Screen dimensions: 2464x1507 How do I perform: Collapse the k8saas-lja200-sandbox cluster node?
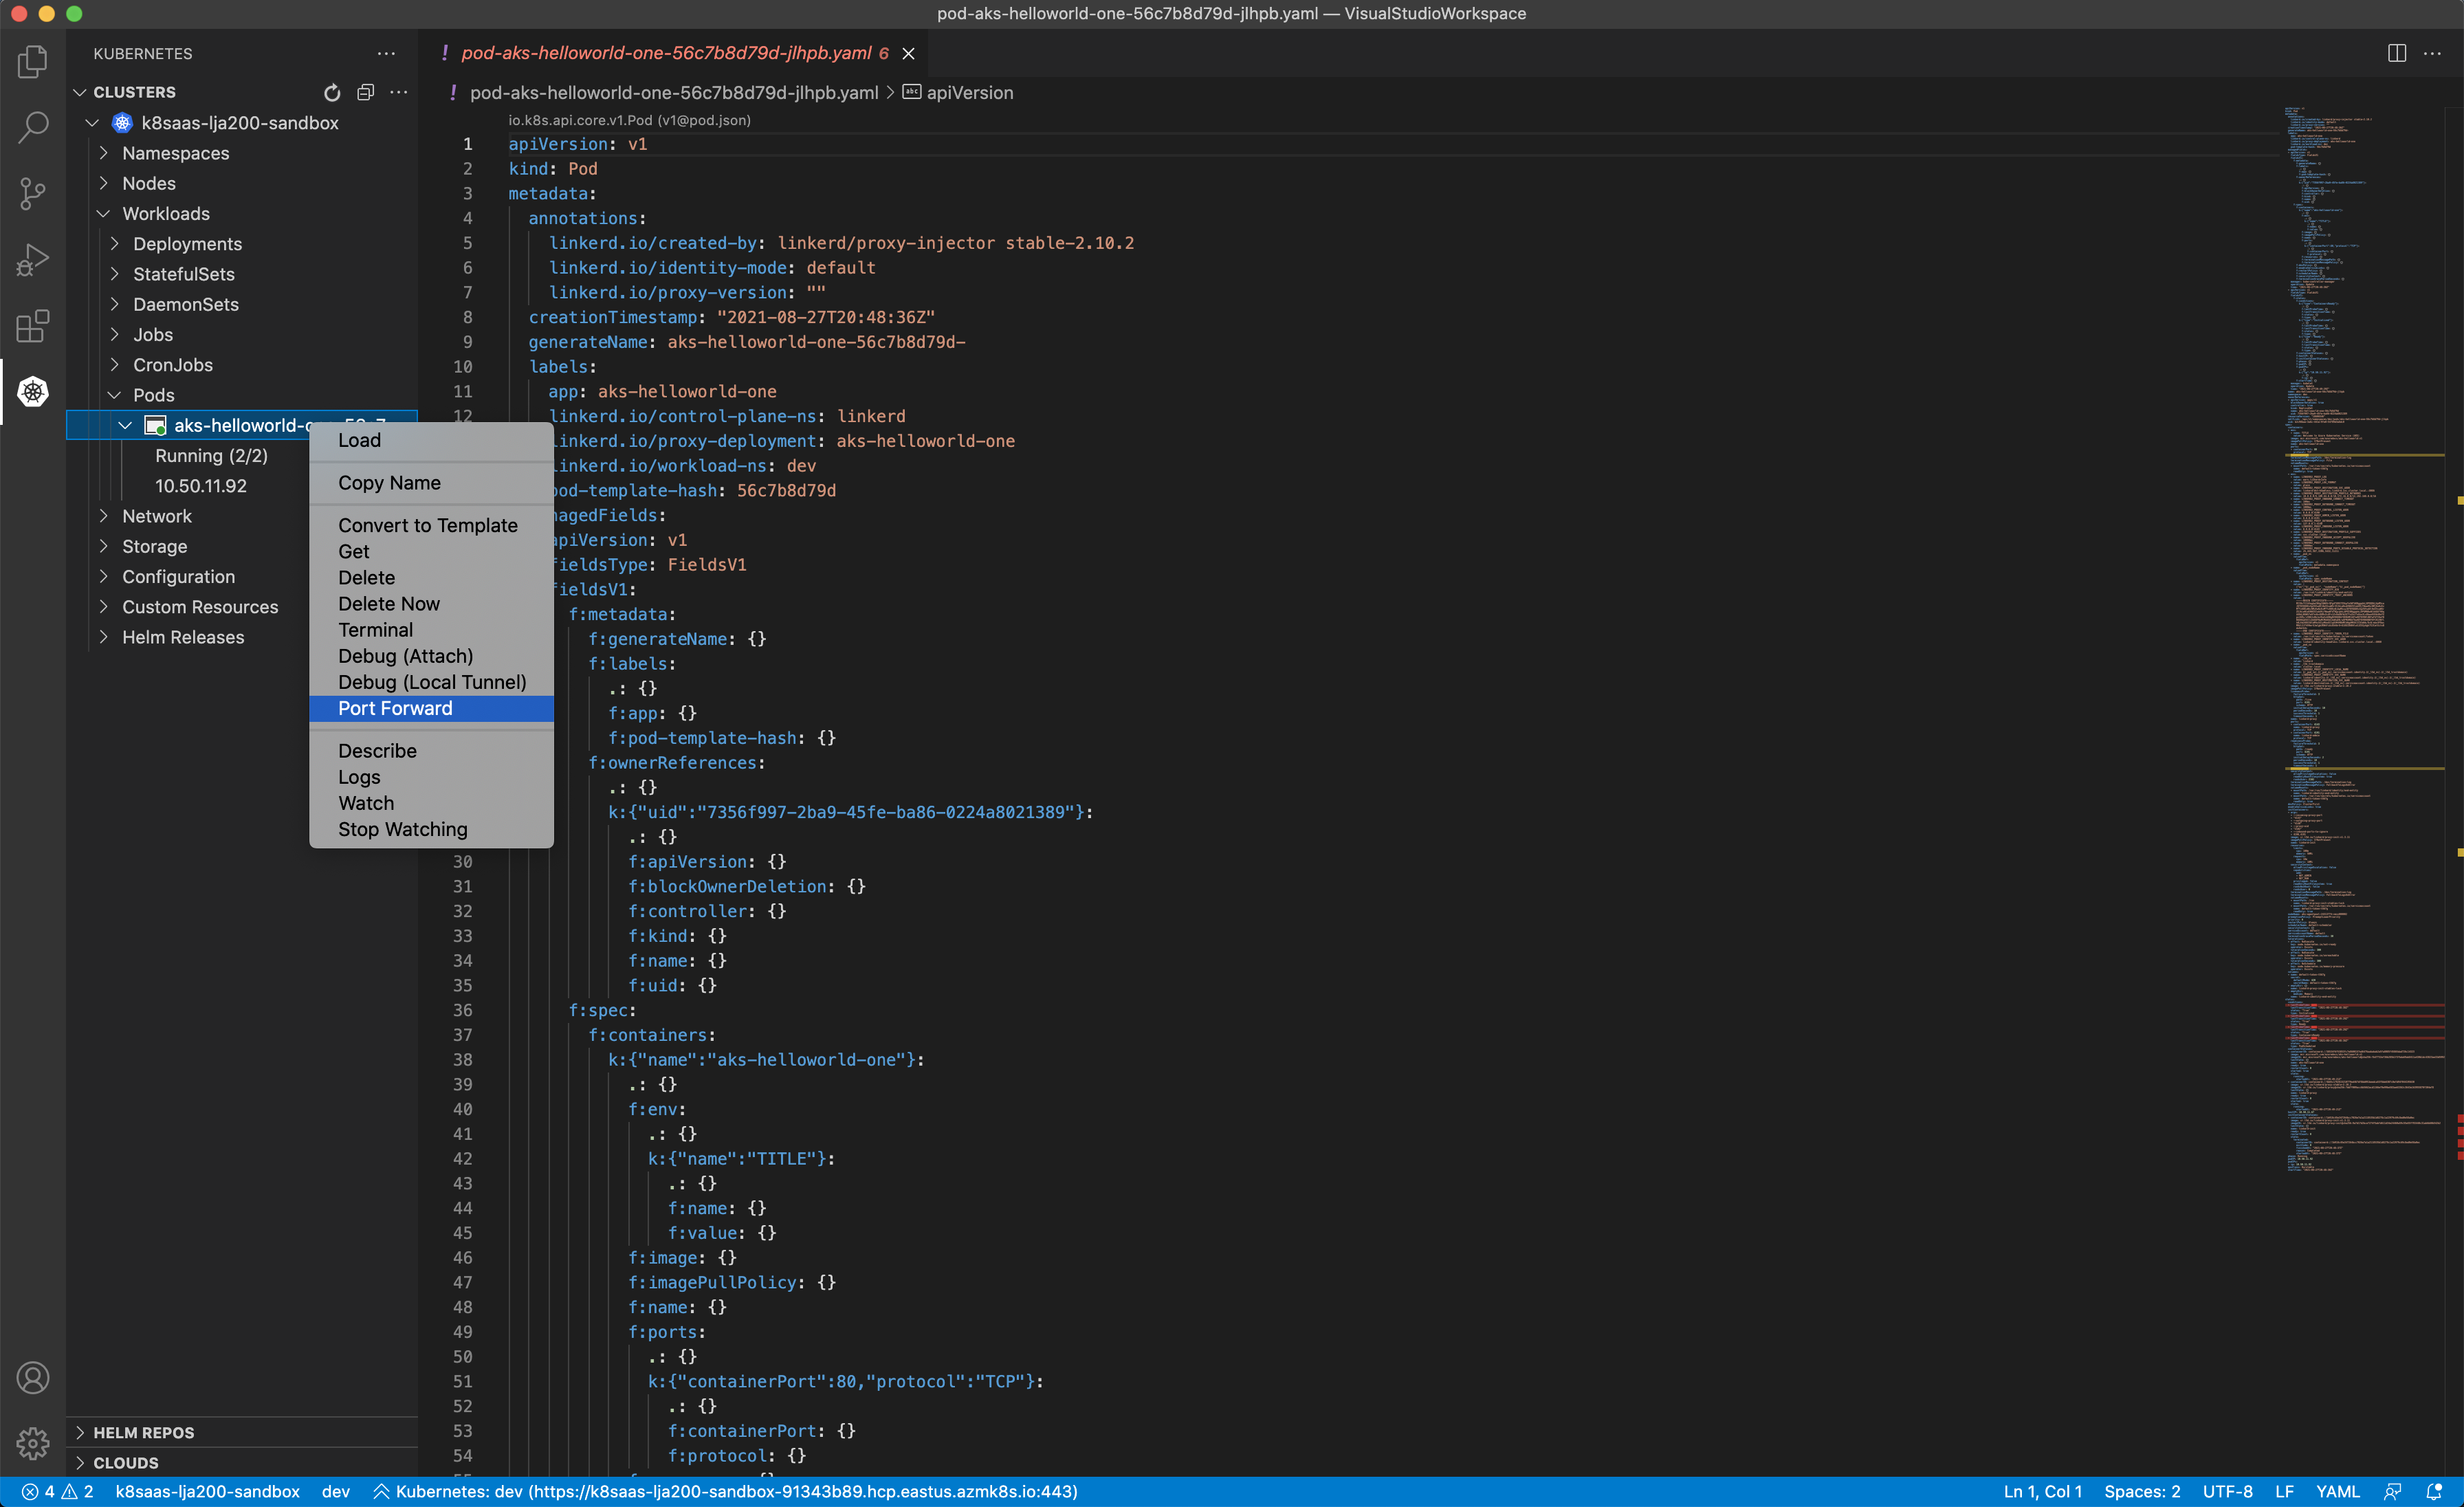(92, 123)
